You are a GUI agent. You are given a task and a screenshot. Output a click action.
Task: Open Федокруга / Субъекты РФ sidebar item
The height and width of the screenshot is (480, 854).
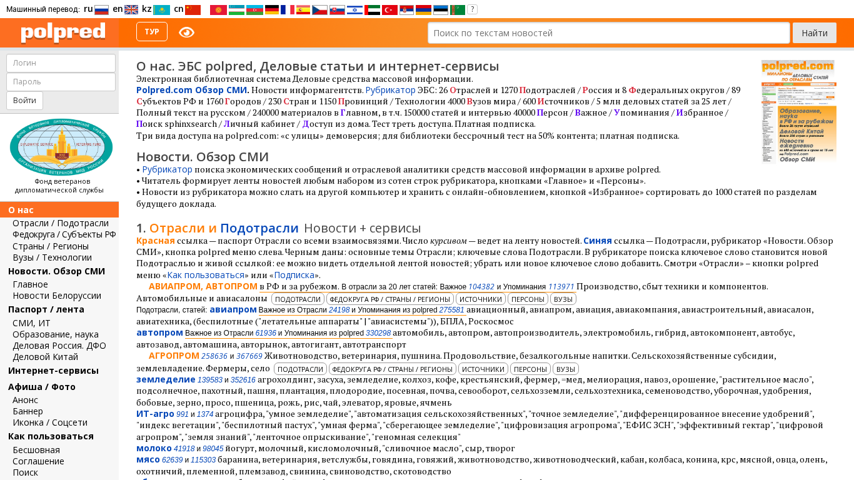tap(64, 235)
